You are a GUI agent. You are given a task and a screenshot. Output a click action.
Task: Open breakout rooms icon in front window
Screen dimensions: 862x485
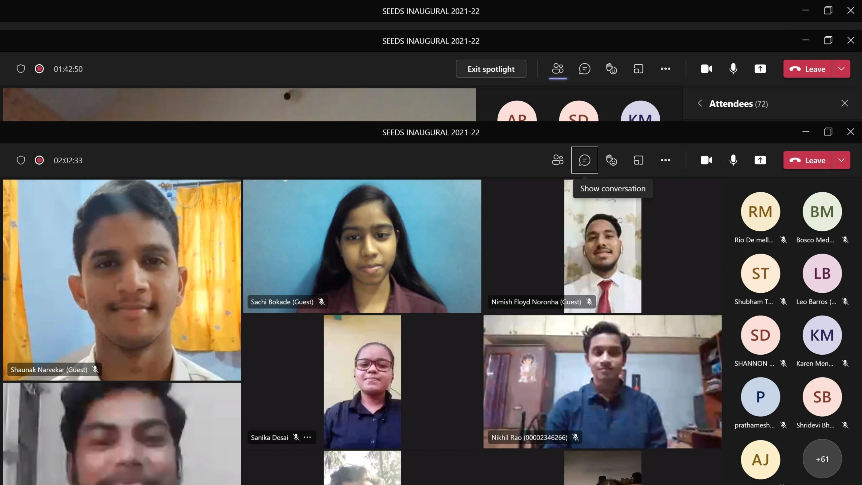coord(638,160)
